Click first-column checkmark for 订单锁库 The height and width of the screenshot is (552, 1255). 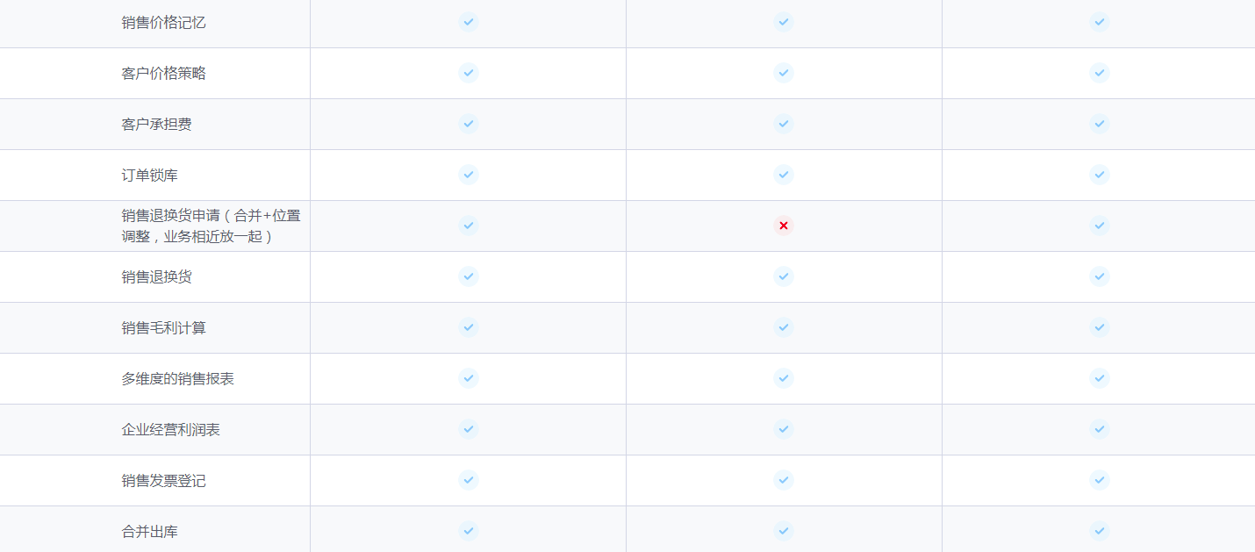469,175
